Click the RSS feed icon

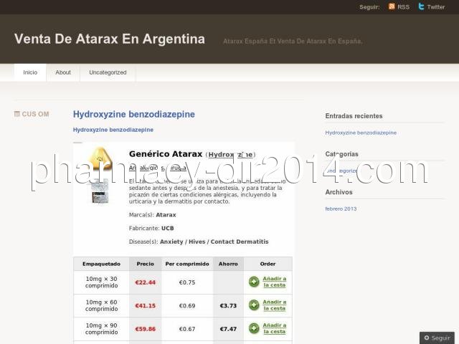pos(392,6)
